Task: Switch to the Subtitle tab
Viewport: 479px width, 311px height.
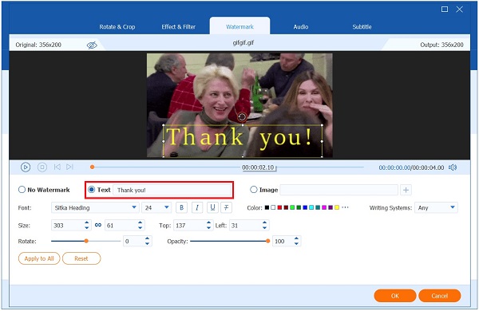Action: [x=362, y=27]
